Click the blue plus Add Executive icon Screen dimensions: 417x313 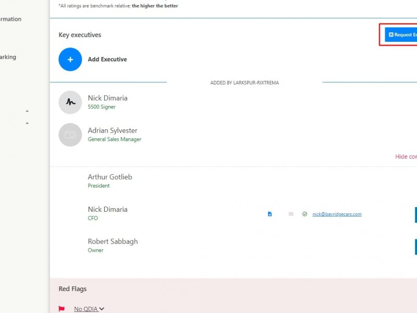pos(70,59)
